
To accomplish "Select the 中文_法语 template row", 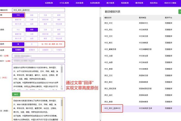I will click(x=142, y=56).
